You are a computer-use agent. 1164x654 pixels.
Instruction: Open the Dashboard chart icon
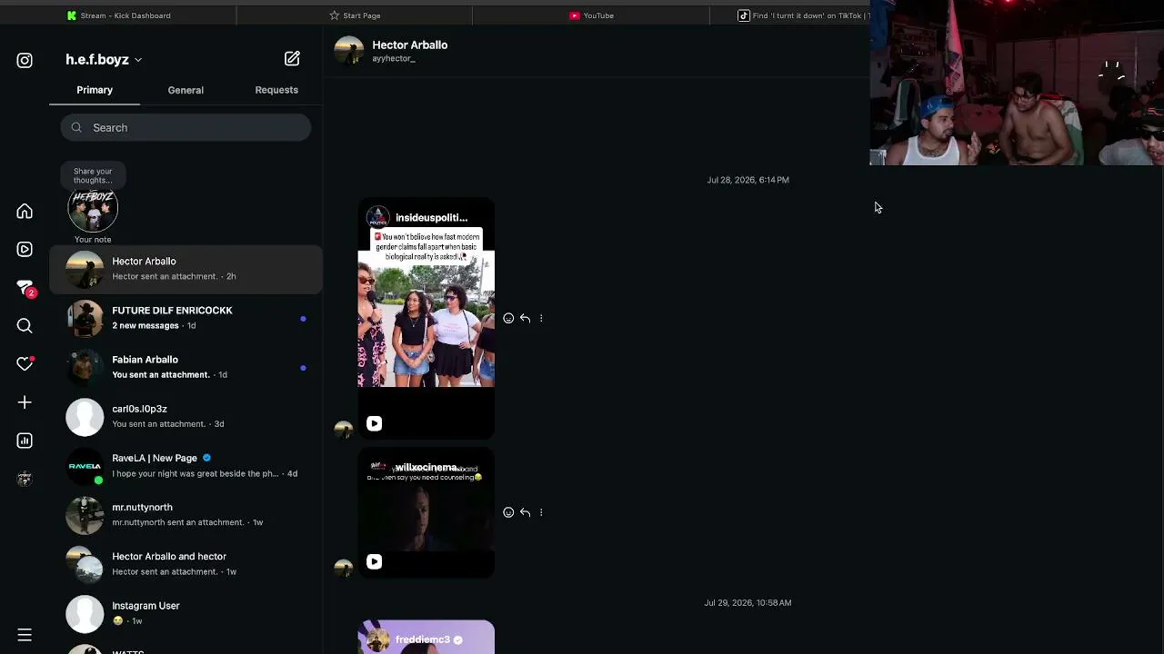pos(25,441)
